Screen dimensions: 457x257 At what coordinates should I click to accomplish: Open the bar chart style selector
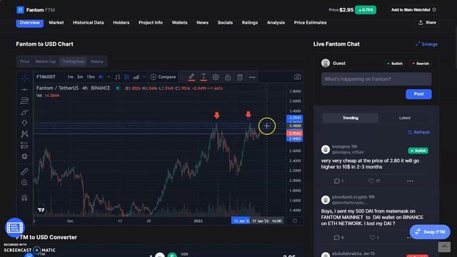(x=117, y=77)
